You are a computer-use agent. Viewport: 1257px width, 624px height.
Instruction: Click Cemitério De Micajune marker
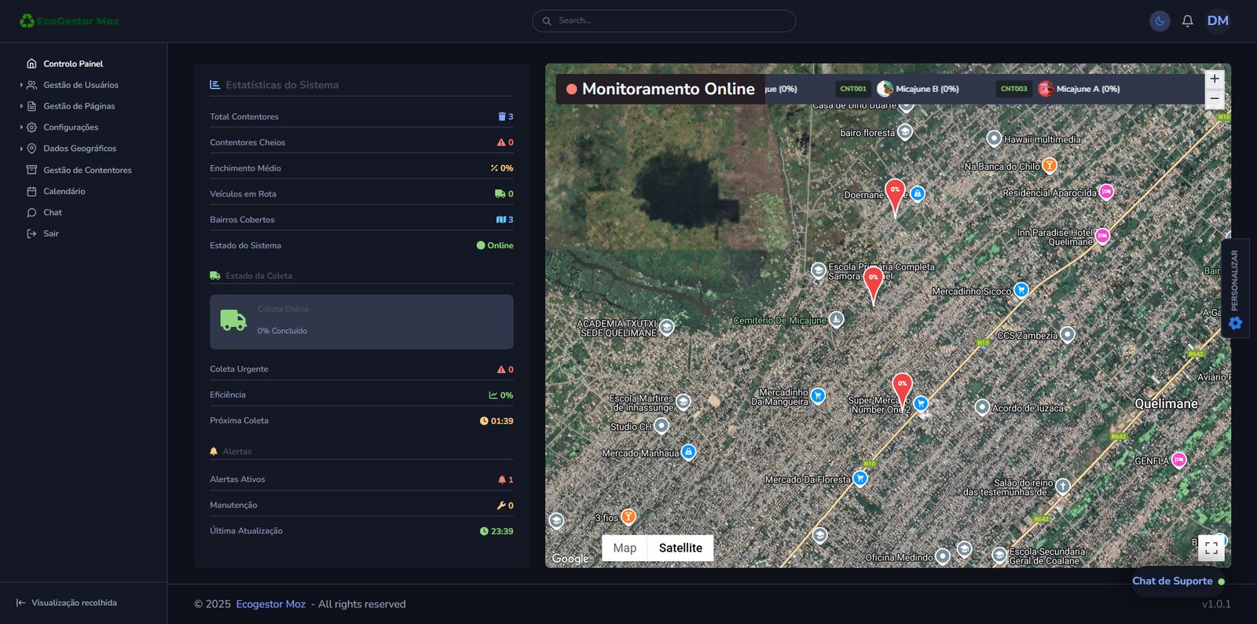pyautogui.click(x=837, y=319)
